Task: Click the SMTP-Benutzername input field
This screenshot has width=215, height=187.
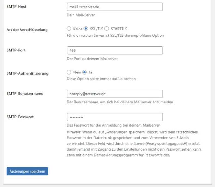Action: click(115, 94)
